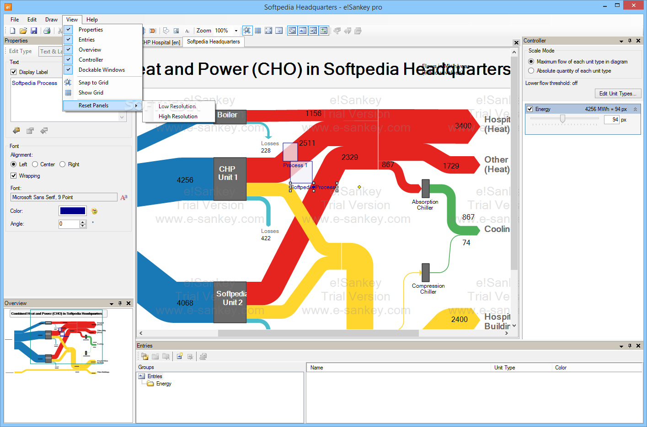Uncheck Properties in the View menu
Image resolution: width=647 pixels, height=427 pixels.
click(91, 30)
